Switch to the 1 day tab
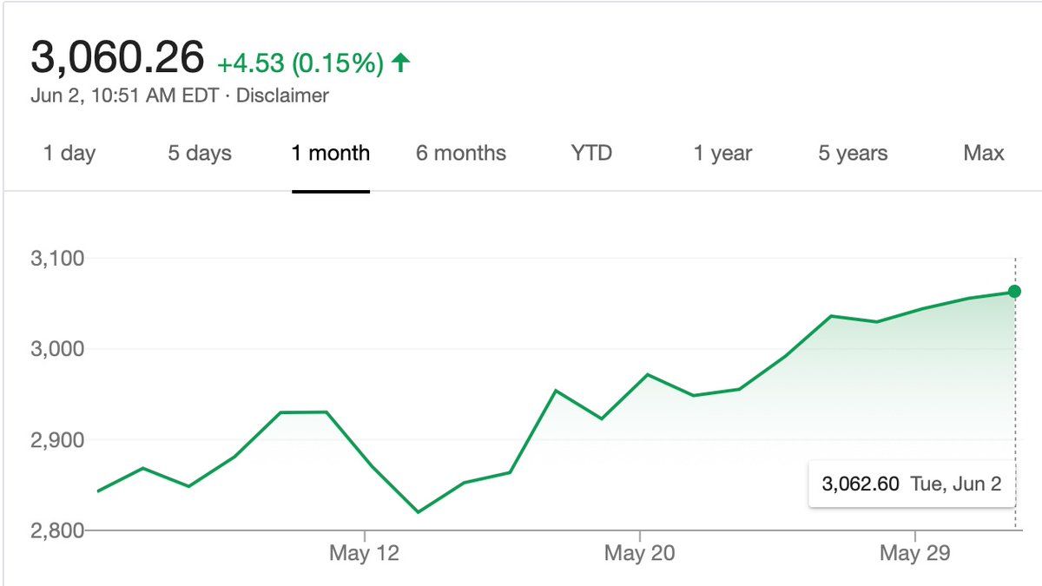 point(69,154)
